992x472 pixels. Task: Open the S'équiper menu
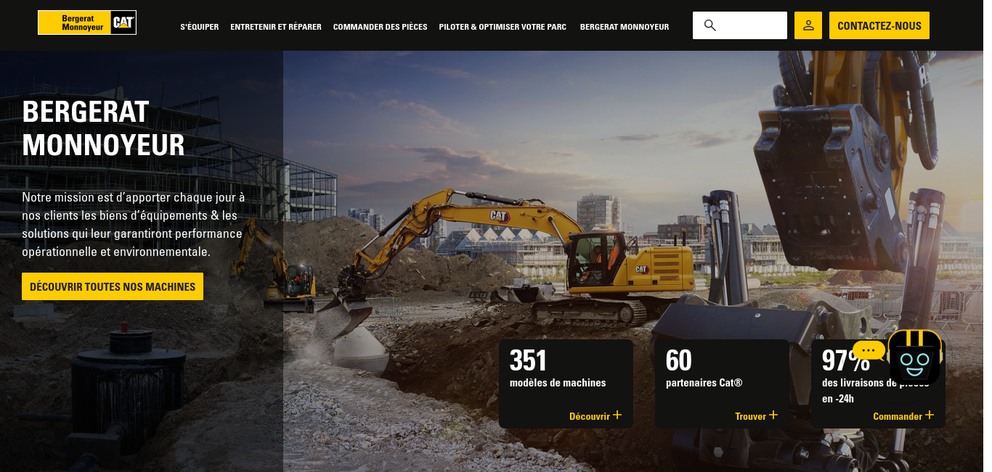click(x=199, y=27)
